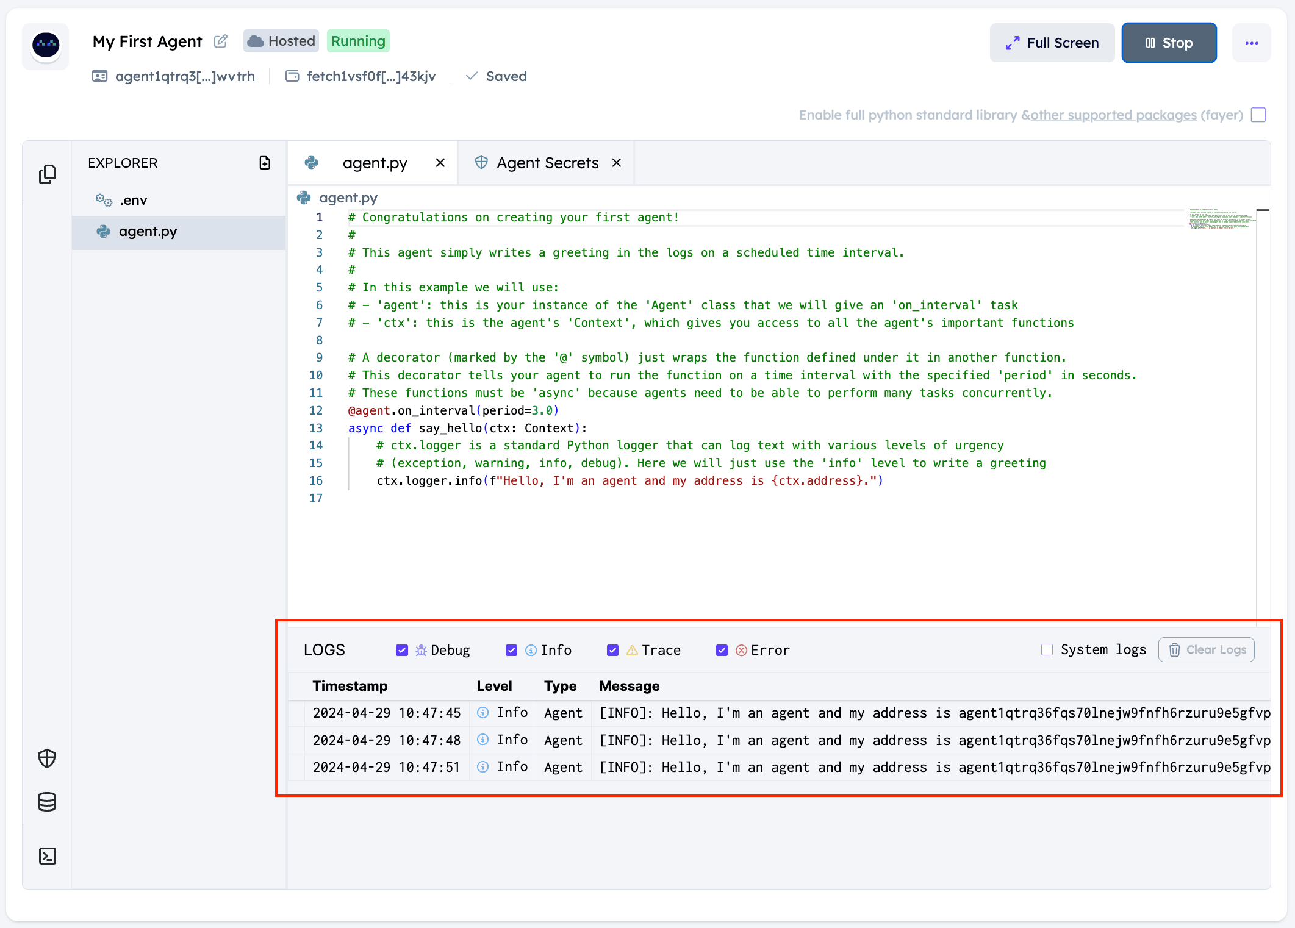Click the Clear Logs button
This screenshot has height=928, width=1295.
click(1207, 650)
